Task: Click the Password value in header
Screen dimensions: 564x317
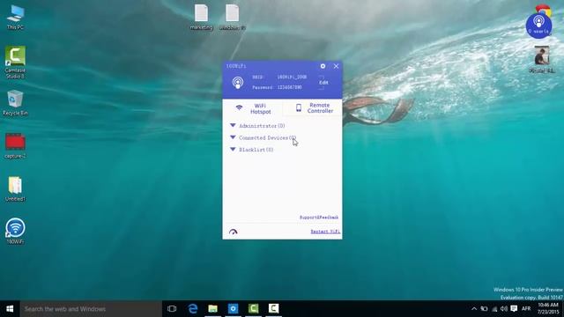Action: pyautogui.click(x=290, y=87)
